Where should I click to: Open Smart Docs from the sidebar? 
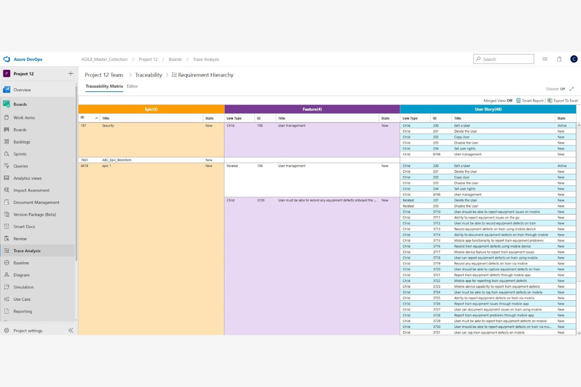pyautogui.click(x=24, y=226)
